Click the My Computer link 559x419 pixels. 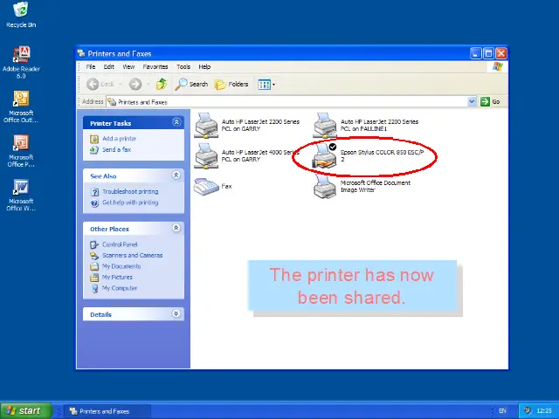tap(120, 288)
